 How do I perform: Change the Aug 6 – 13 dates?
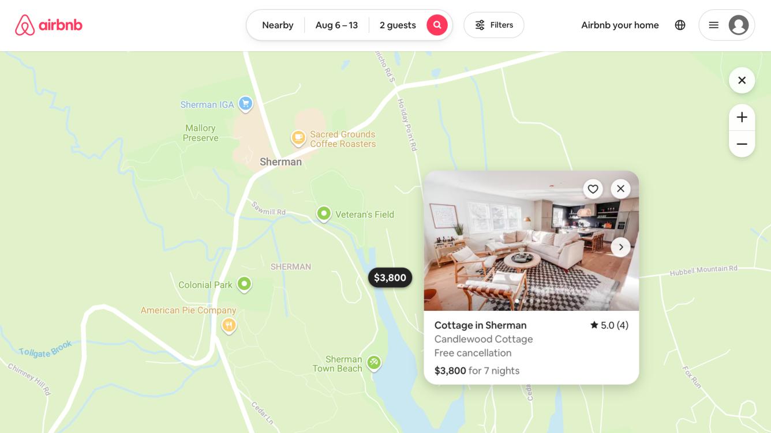click(336, 25)
